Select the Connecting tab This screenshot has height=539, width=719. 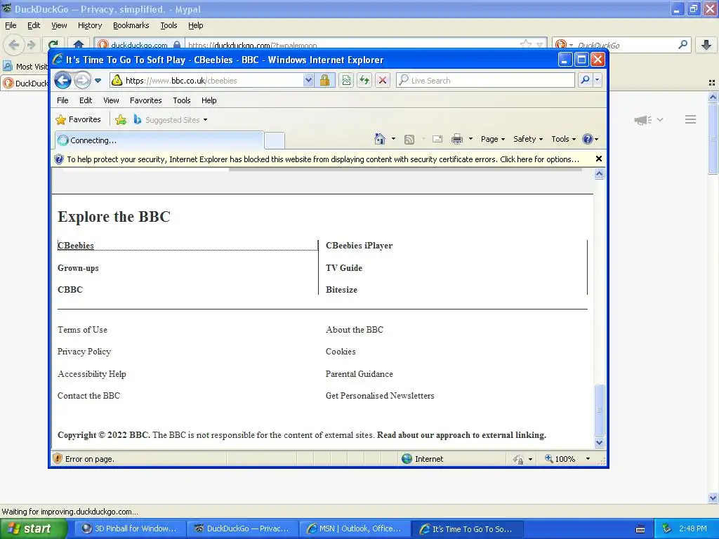point(159,140)
